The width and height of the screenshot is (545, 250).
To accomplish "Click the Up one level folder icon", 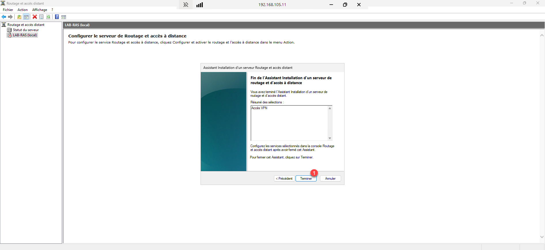I will (19, 17).
